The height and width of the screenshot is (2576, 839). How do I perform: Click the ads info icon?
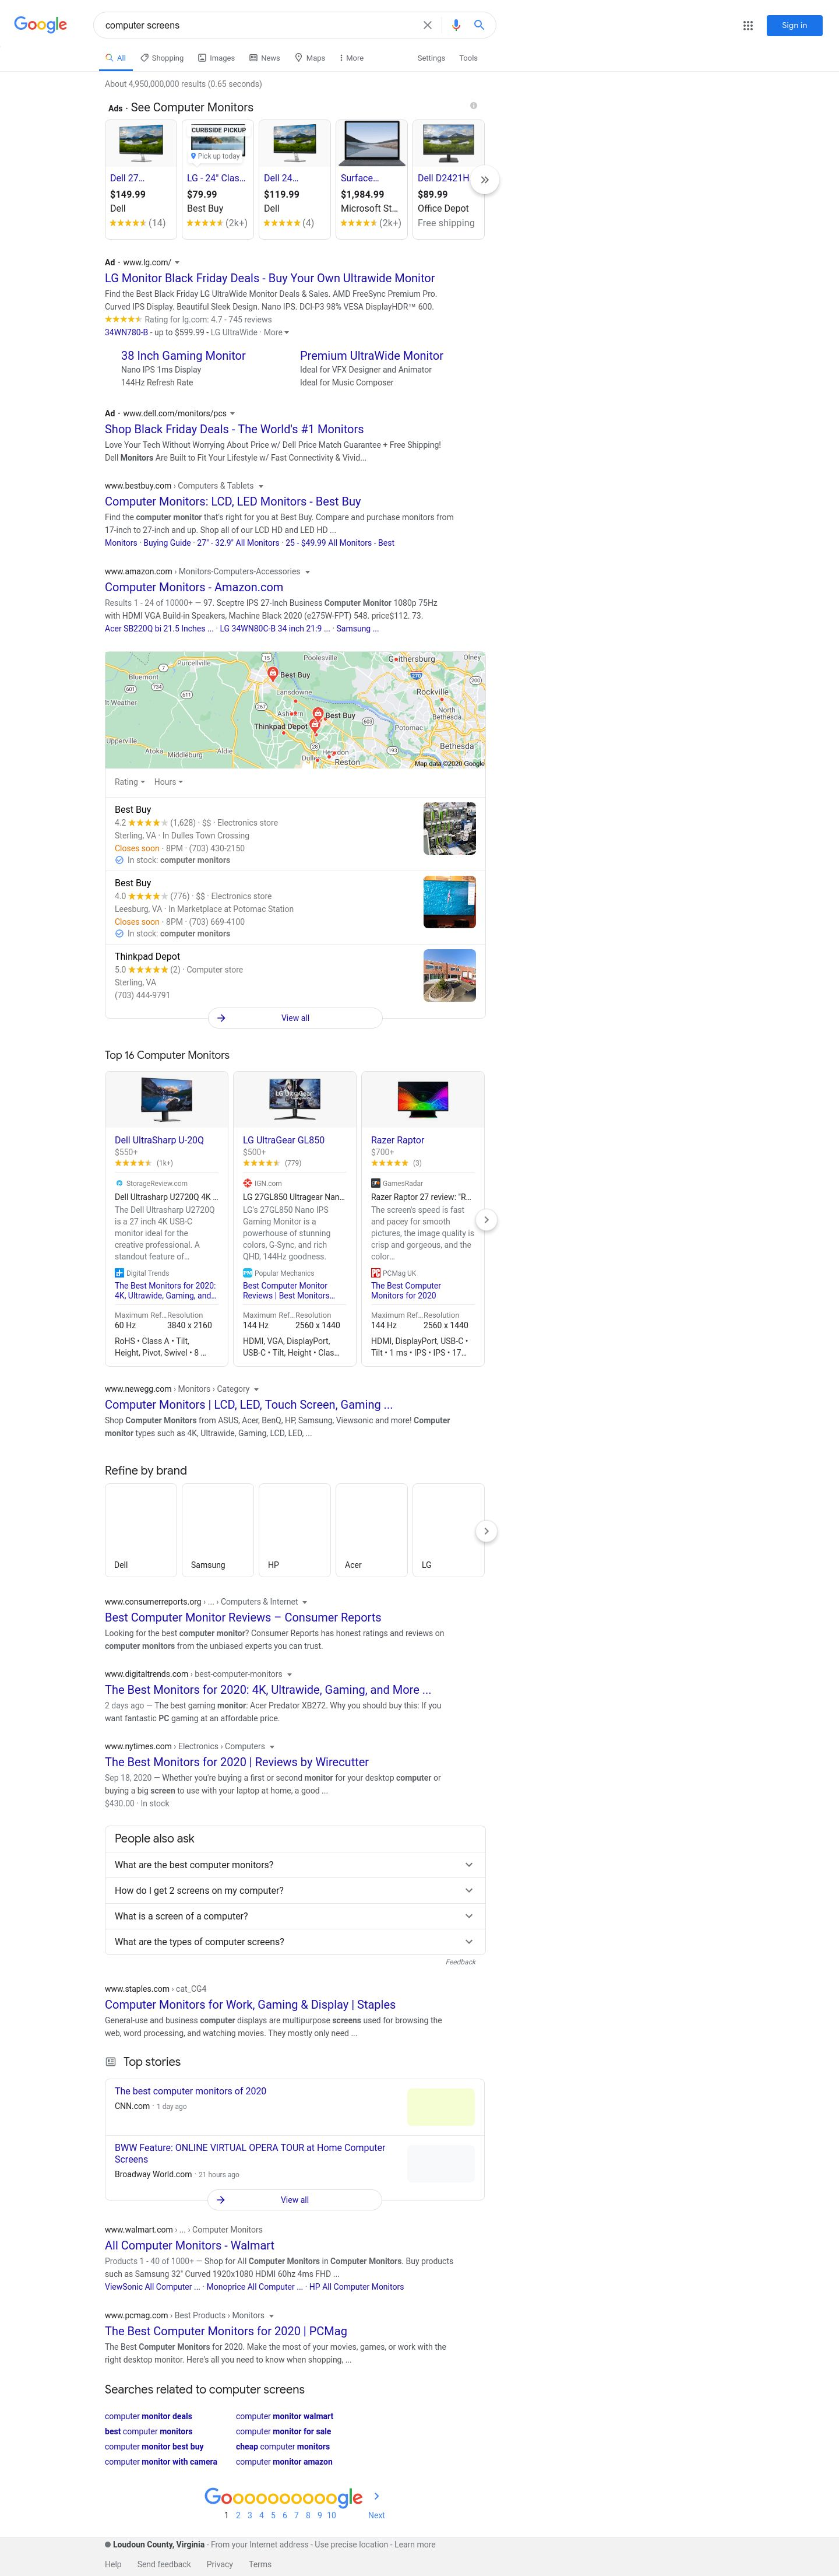click(474, 105)
